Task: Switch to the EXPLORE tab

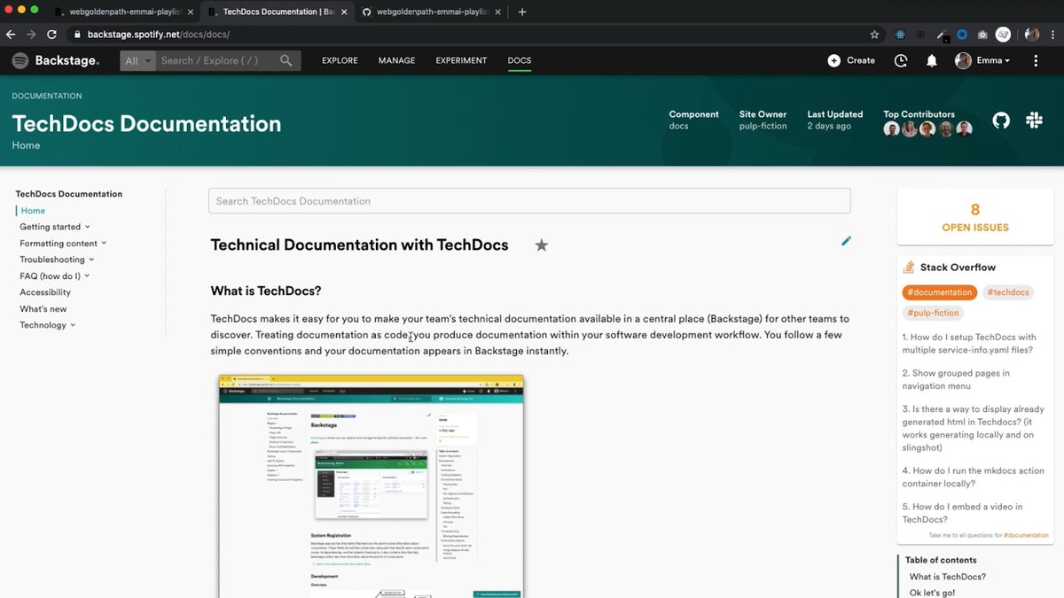Action: 339,60
